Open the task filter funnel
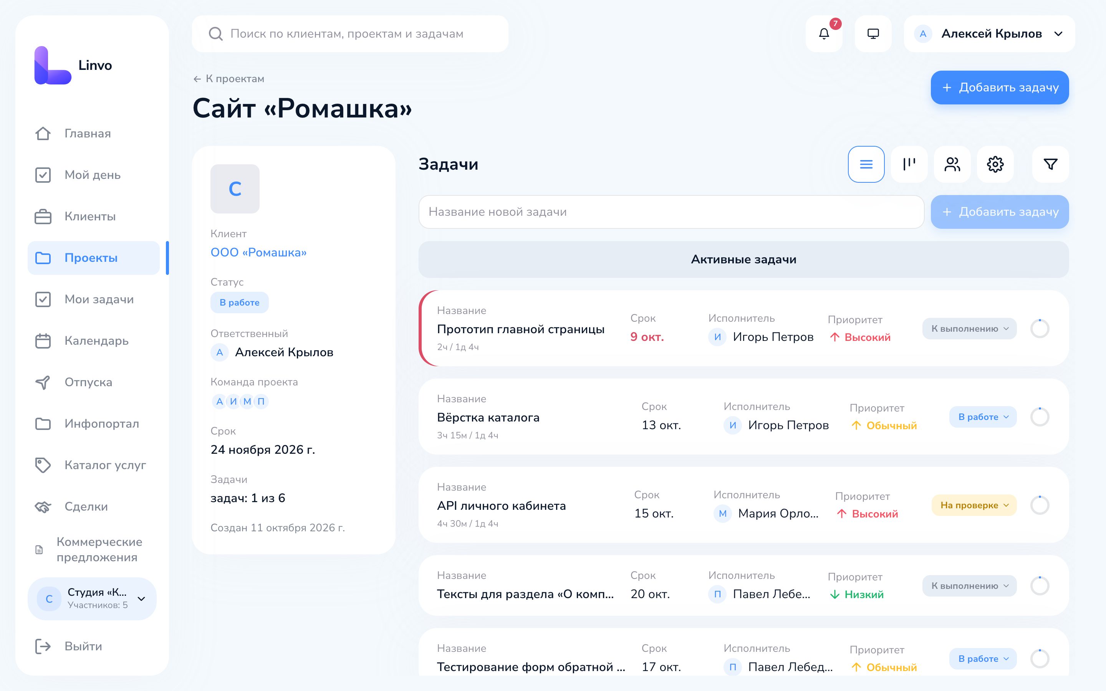Screen dimensions: 1106x691 1050,164
